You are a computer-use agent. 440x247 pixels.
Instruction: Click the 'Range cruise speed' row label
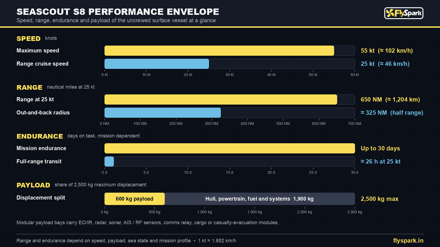[x=42, y=64]
